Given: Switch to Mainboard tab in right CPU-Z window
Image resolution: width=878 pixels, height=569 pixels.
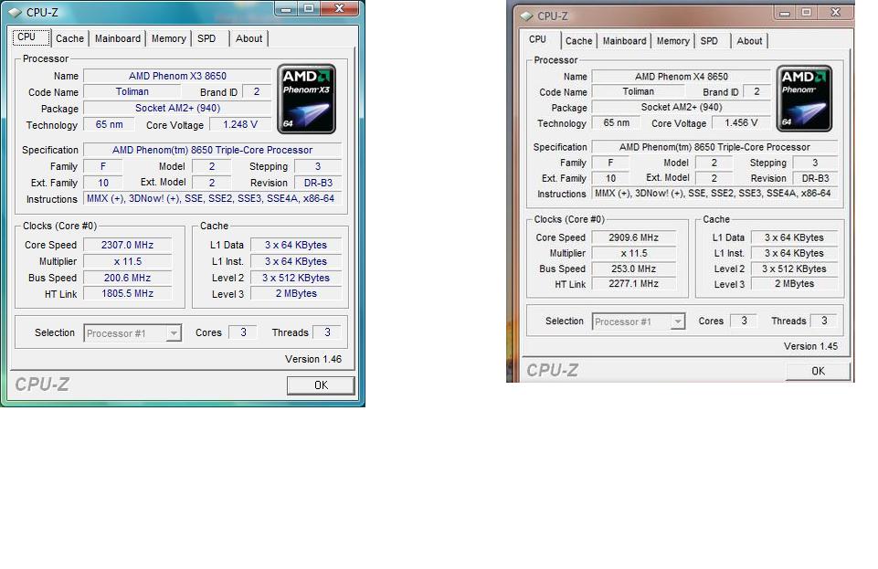Looking at the screenshot, I should [624, 41].
